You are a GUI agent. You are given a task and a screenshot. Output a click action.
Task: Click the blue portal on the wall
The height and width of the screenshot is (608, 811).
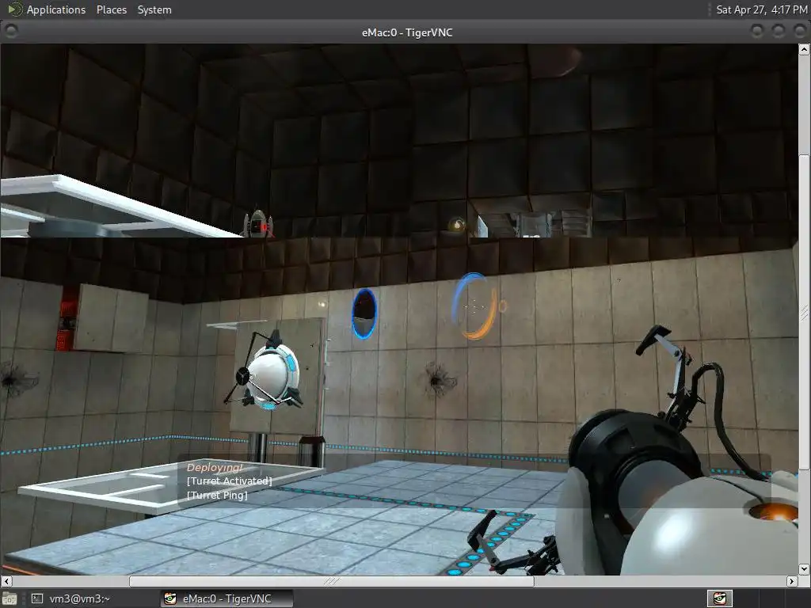364,313
